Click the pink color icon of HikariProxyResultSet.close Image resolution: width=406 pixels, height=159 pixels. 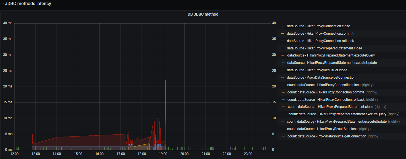pyautogui.click(x=283, y=70)
